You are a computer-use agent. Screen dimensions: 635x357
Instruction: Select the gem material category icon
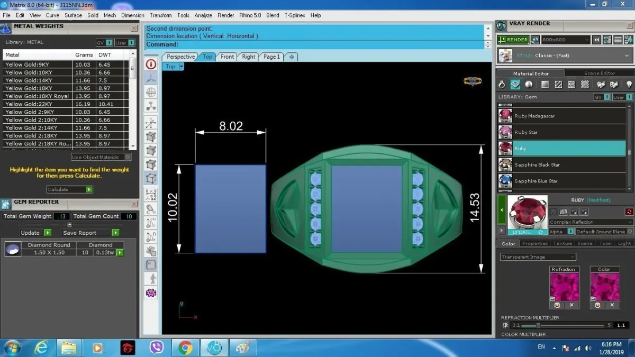coord(515,85)
